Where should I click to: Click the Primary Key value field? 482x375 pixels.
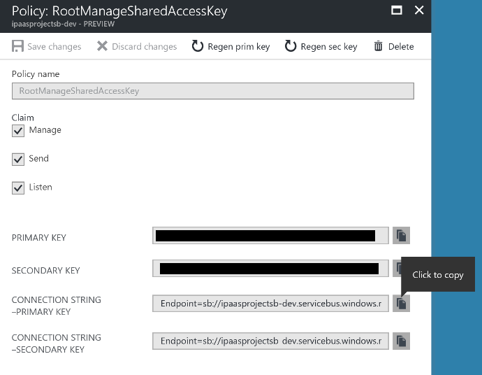270,236
